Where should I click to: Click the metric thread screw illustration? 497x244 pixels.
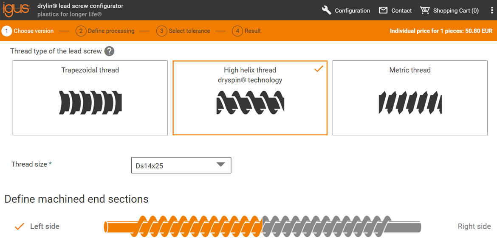(x=410, y=103)
